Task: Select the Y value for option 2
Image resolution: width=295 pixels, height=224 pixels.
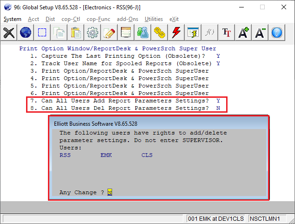Action: point(218,63)
